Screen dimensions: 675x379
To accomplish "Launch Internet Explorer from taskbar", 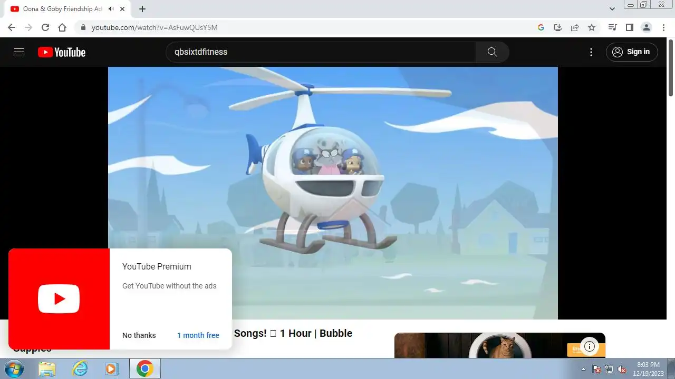I will coord(80,369).
